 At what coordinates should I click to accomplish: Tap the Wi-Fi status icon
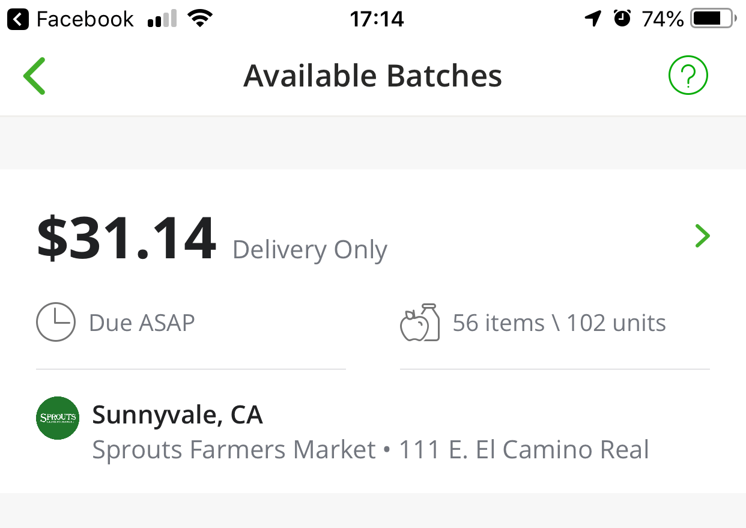pyautogui.click(x=200, y=19)
